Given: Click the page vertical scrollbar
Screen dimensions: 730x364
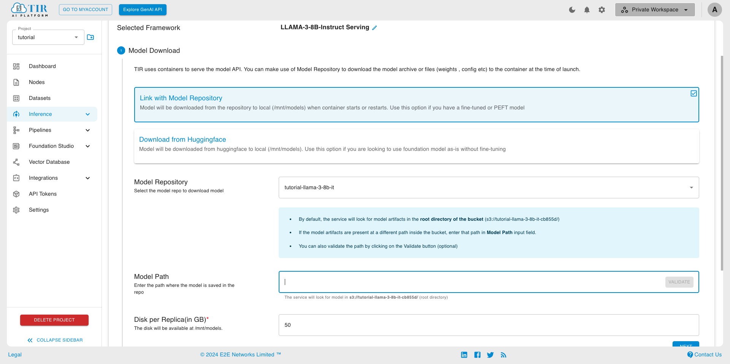Looking at the screenshot, I should 722,163.
